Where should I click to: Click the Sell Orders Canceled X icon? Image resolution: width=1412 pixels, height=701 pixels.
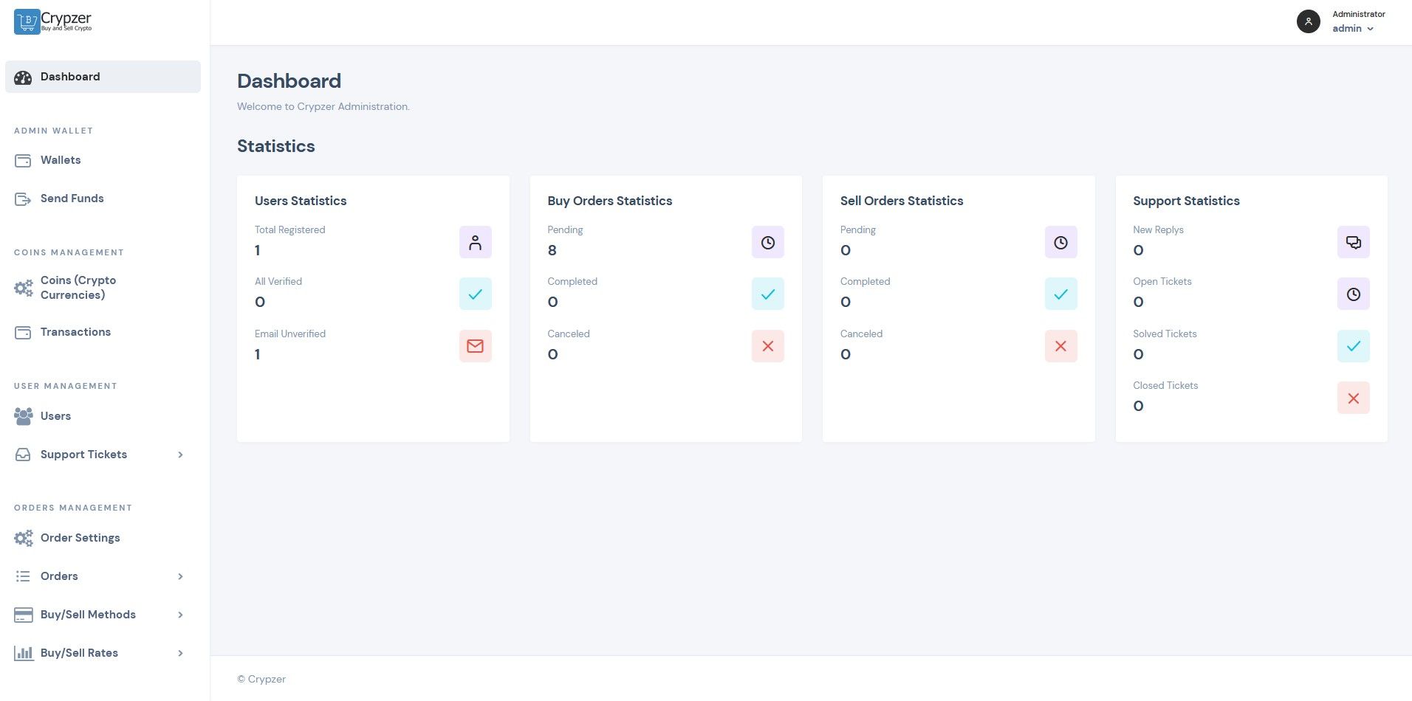point(1060,346)
